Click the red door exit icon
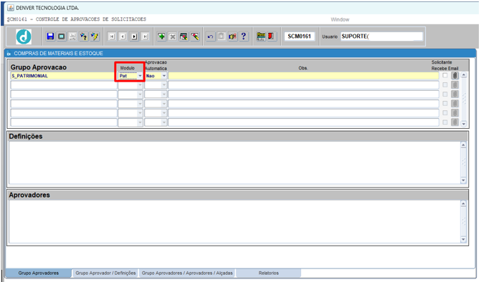This screenshot has width=481, height=282. pos(271,37)
